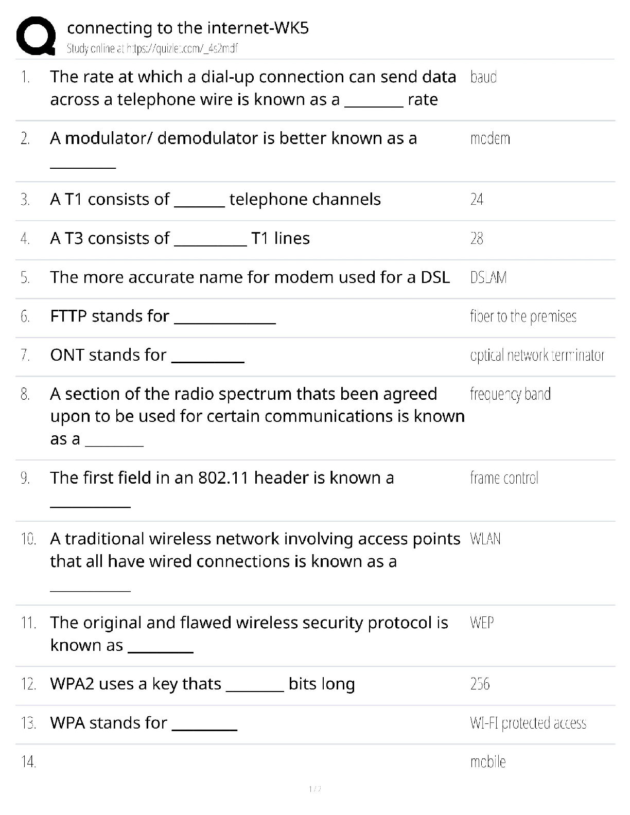
Task: Click the answer "baud"
Action: (x=483, y=77)
